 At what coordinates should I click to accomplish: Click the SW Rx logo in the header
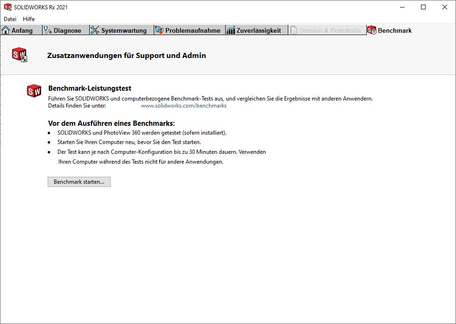pos(20,55)
